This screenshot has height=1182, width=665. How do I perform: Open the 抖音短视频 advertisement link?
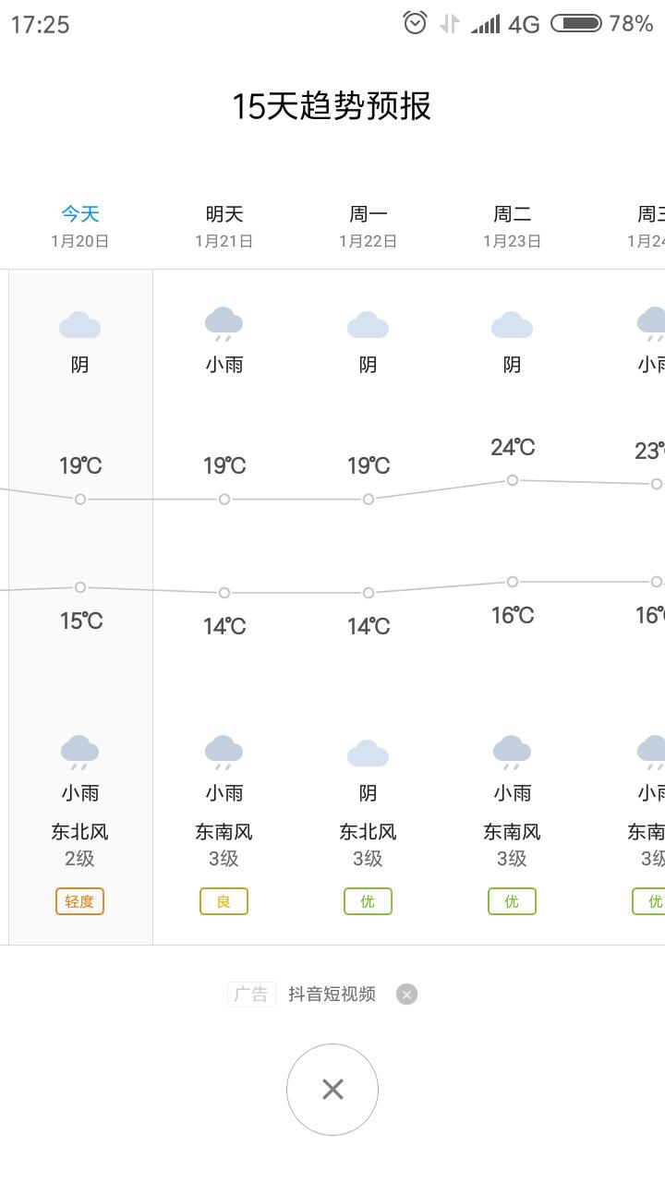(x=332, y=994)
